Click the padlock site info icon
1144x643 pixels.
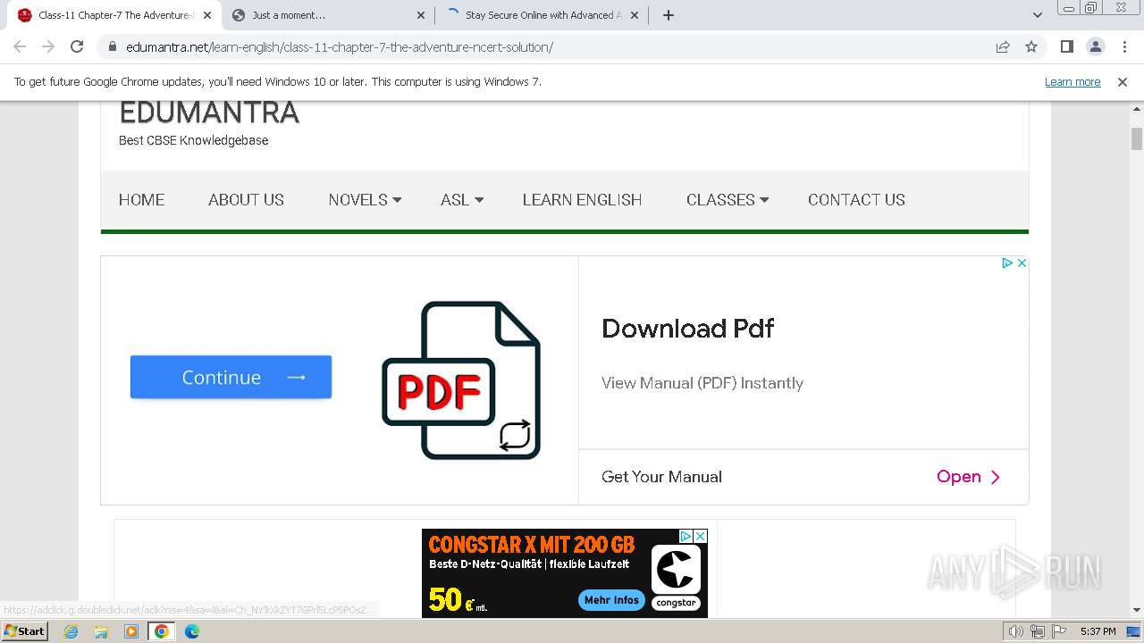pyautogui.click(x=112, y=46)
